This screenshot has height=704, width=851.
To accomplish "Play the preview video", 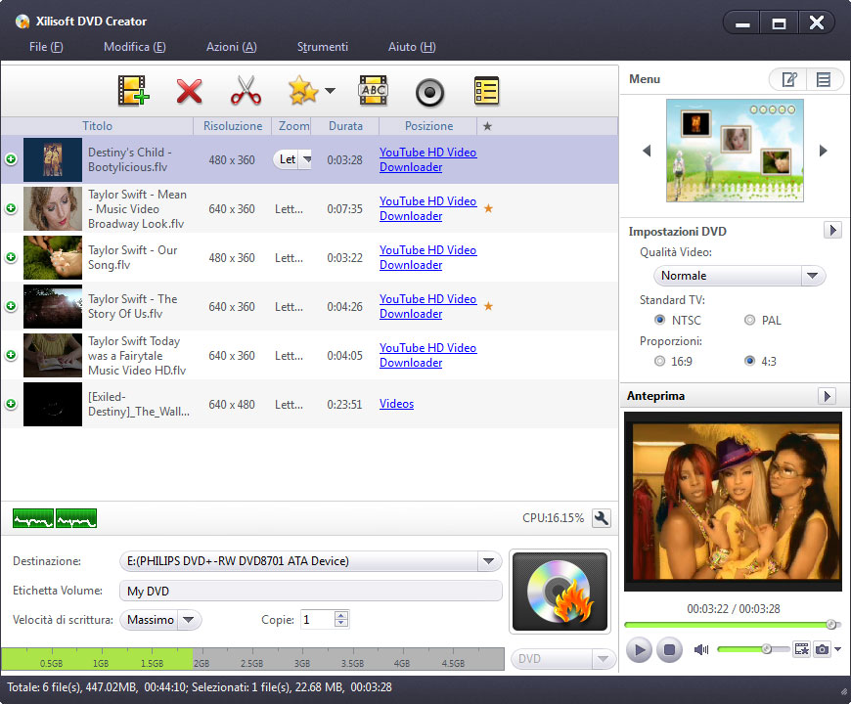I will (640, 649).
